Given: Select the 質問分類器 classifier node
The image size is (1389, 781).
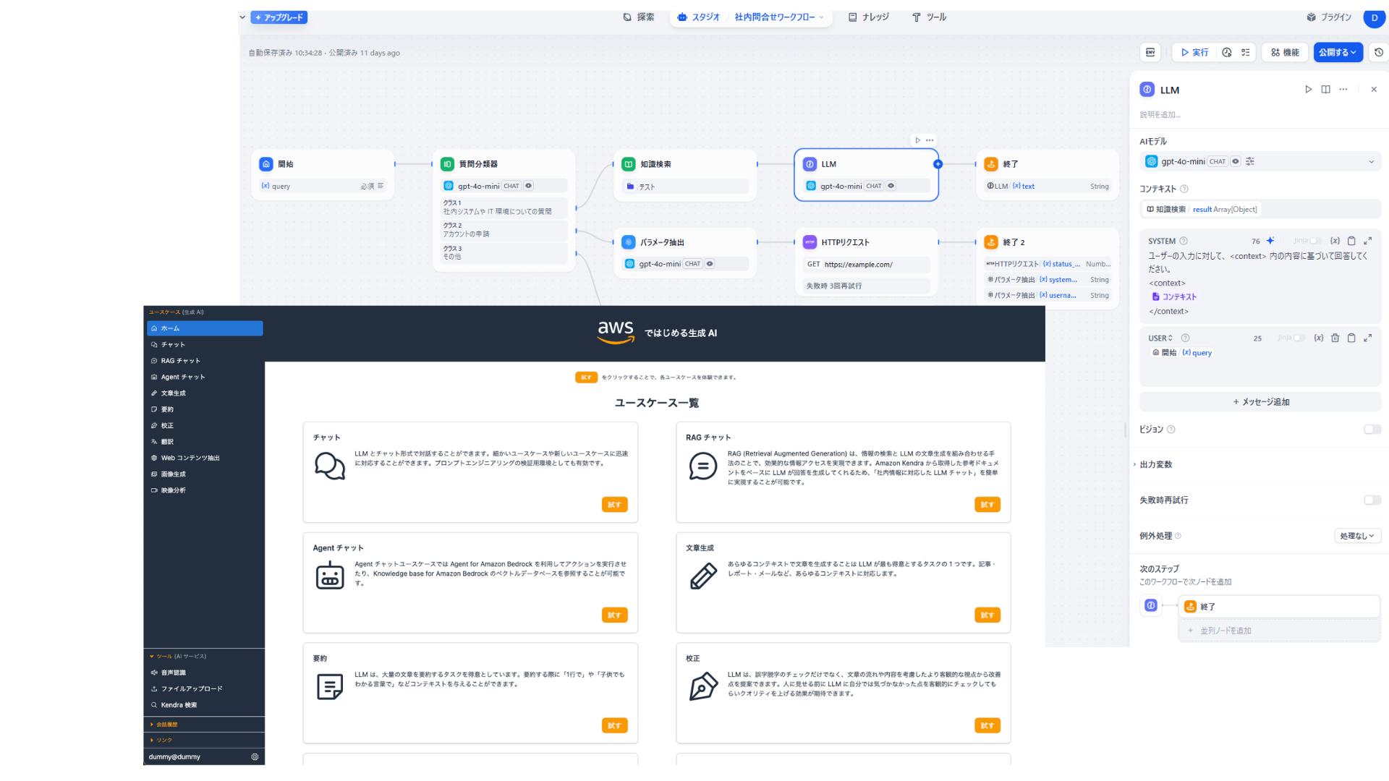Looking at the screenshot, I should [504, 210].
